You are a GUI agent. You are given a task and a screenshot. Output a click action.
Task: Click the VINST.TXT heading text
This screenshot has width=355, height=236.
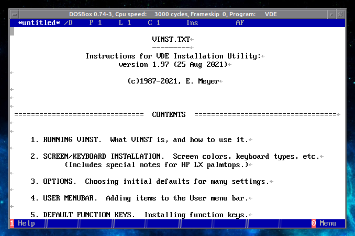click(x=171, y=39)
